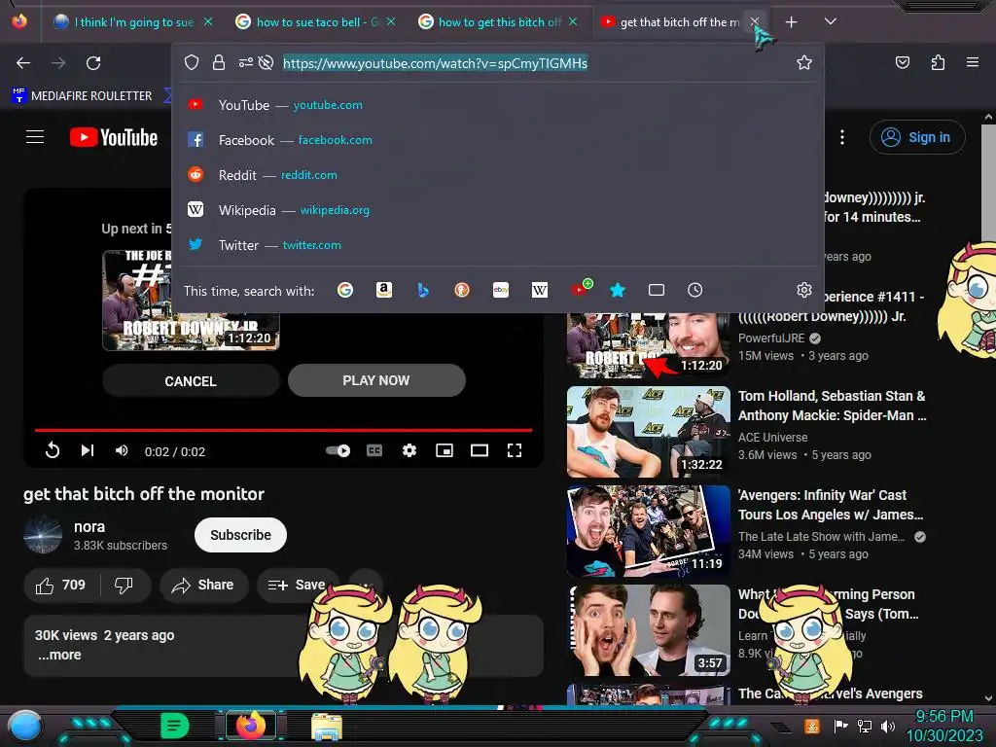Click the autoplay blocked icon in URL bar
Screen dimensions: 996x747
pos(267,62)
